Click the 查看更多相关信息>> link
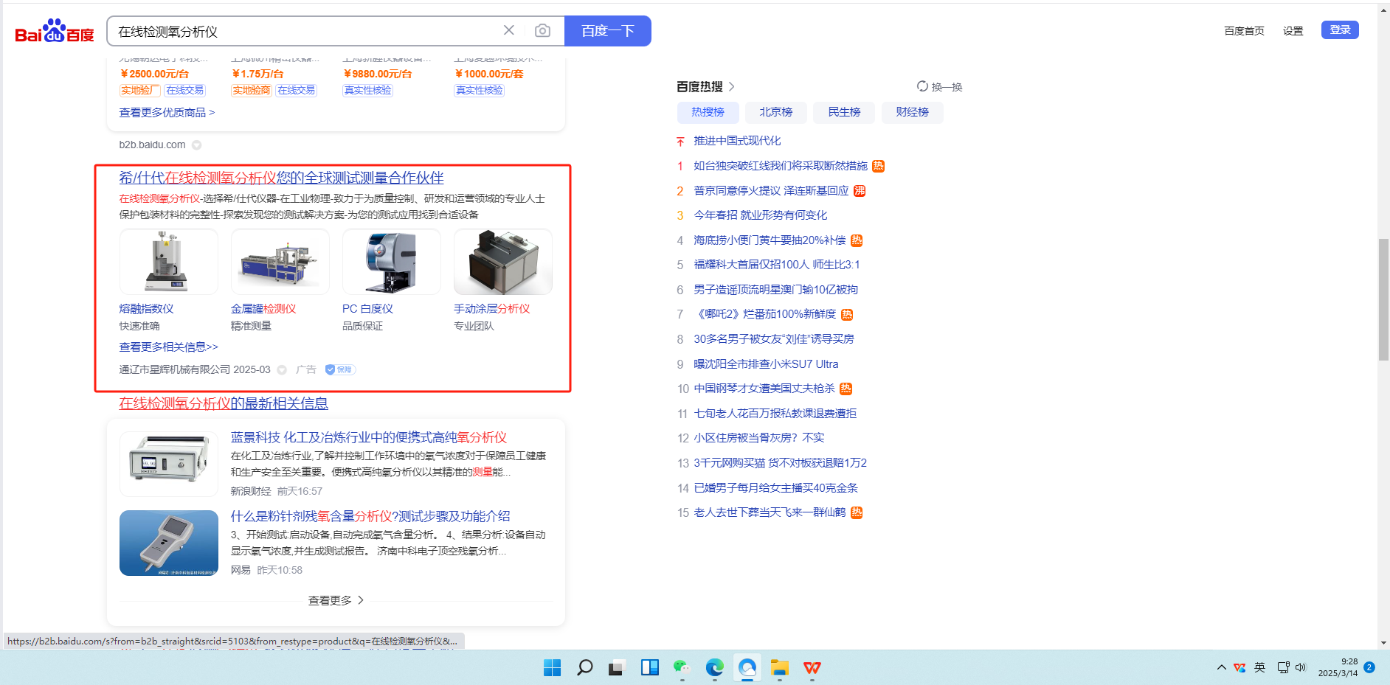The width and height of the screenshot is (1390, 685). tap(169, 347)
